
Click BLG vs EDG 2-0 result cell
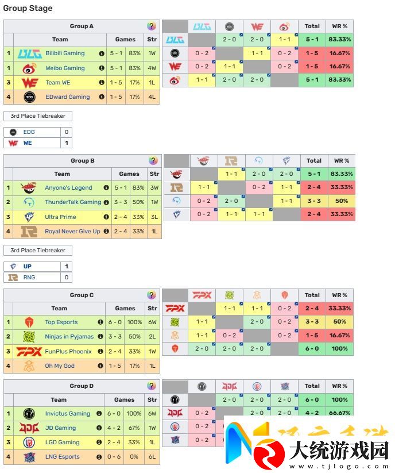(x=229, y=40)
